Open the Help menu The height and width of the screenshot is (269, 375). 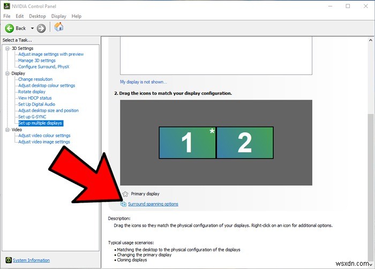click(77, 16)
